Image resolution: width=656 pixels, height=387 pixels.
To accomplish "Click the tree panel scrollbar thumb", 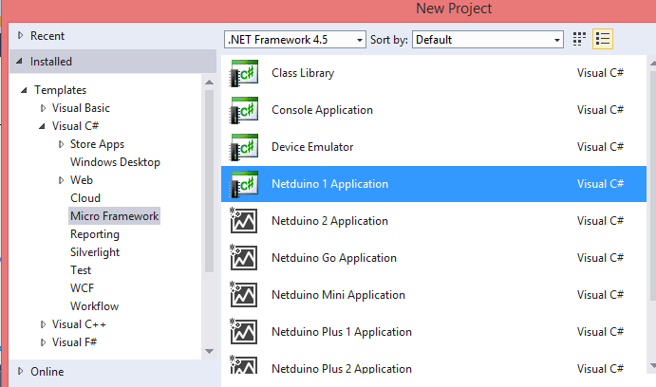I will [x=209, y=181].
